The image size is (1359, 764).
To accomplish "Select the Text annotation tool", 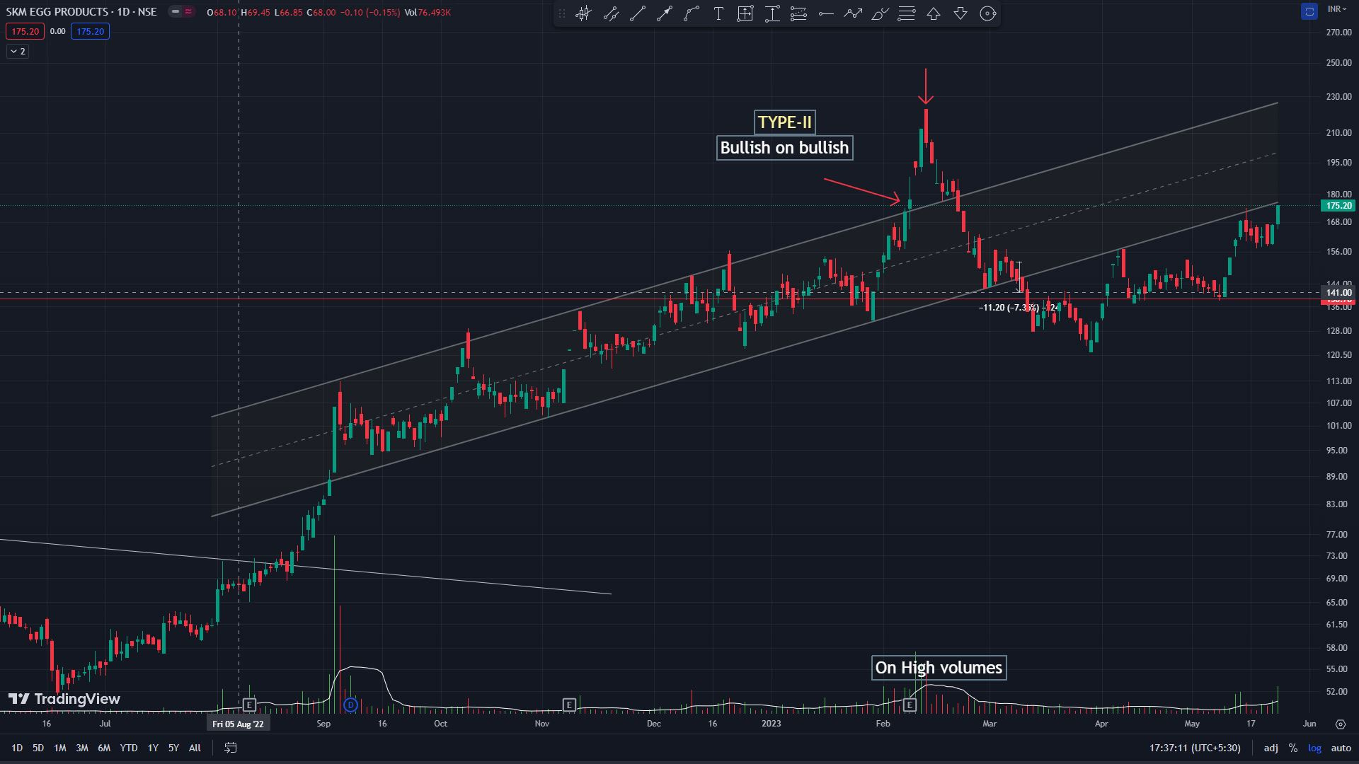I will (718, 13).
